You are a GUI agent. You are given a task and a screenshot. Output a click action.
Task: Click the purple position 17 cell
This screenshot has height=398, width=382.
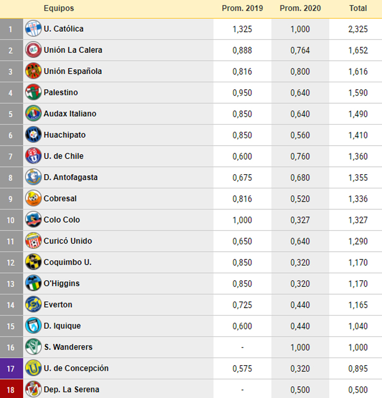tap(11, 368)
